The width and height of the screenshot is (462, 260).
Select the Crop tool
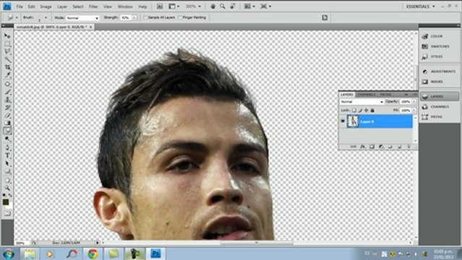[7, 67]
